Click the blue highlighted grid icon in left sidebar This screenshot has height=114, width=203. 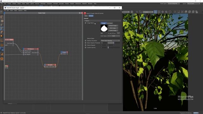(2, 49)
